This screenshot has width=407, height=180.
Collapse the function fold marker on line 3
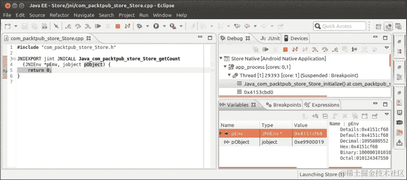(15, 59)
